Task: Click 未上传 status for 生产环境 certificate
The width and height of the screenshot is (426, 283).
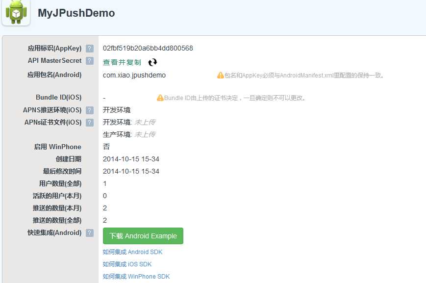Action: [145, 134]
